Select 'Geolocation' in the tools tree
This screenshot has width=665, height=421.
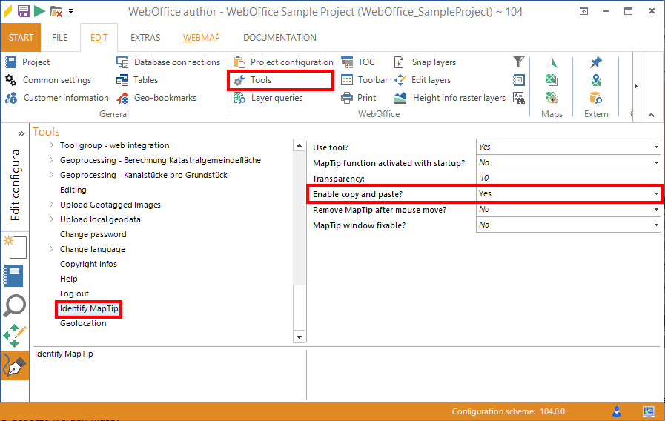click(83, 323)
